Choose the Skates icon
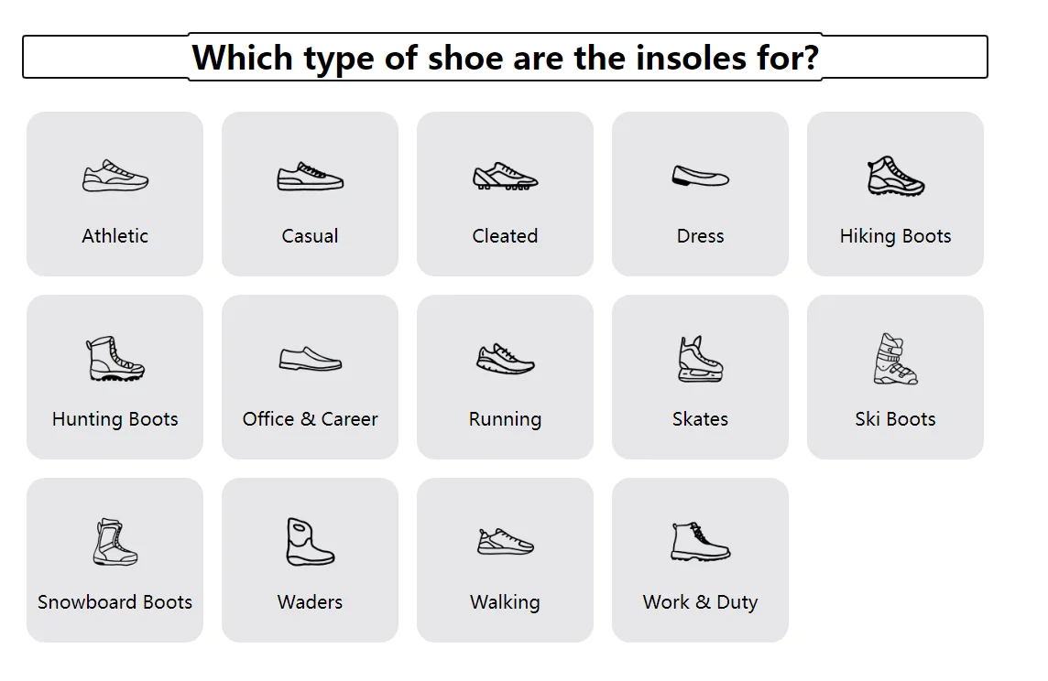1048x681 pixels. (x=700, y=359)
